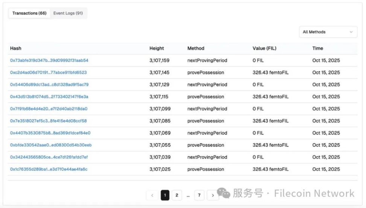Open the All Methods dropdown
The width and height of the screenshot is (366, 208).
[328, 32]
